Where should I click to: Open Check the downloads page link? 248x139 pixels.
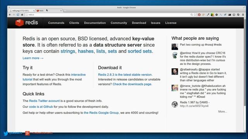132,84
